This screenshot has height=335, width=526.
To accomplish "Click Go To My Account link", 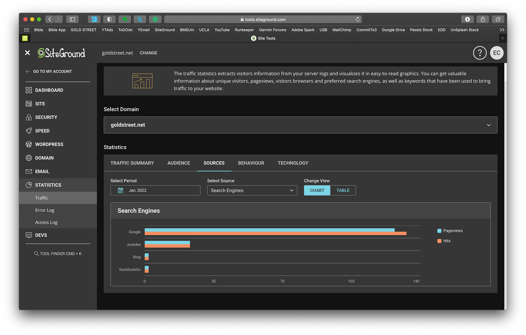I will pos(52,71).
